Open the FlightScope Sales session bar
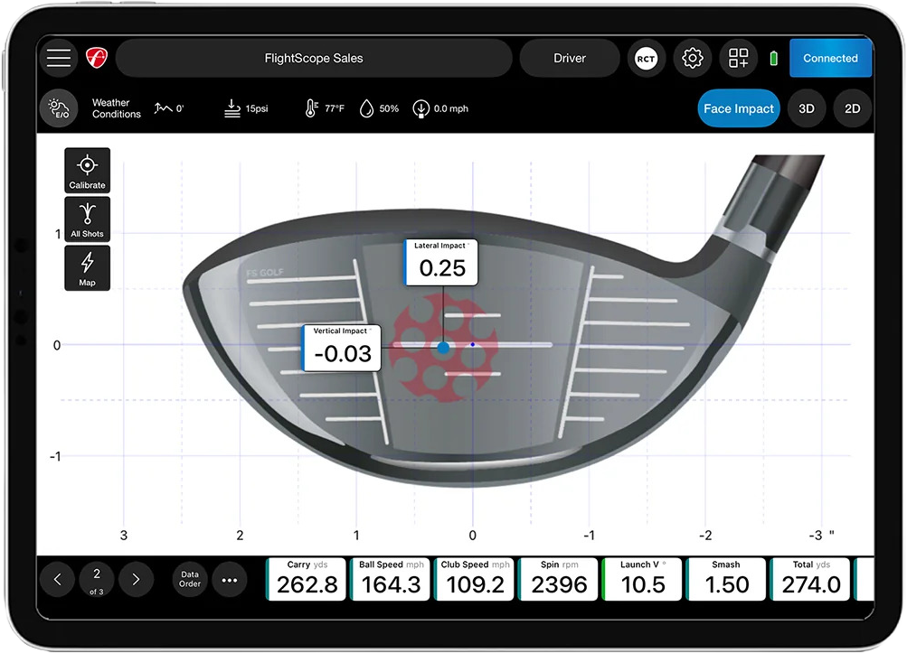This screenshot has width=907, height=653. click(x=314, y=58)
